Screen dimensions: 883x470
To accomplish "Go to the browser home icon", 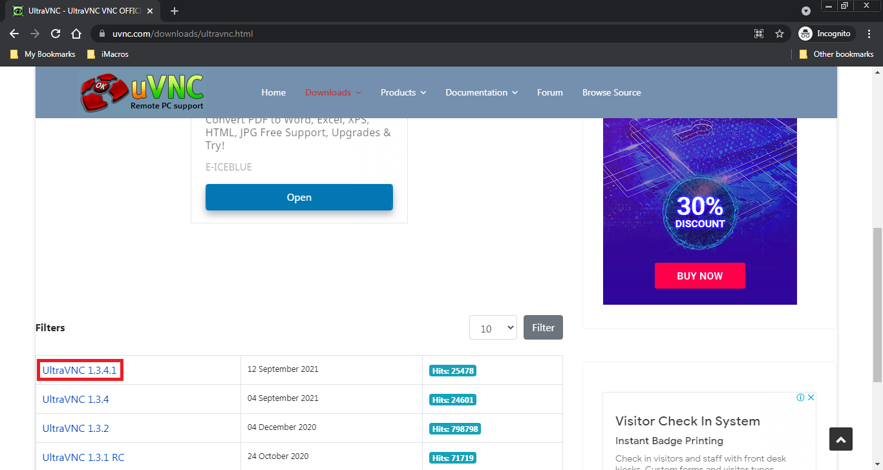I will (x=76, y=34).
